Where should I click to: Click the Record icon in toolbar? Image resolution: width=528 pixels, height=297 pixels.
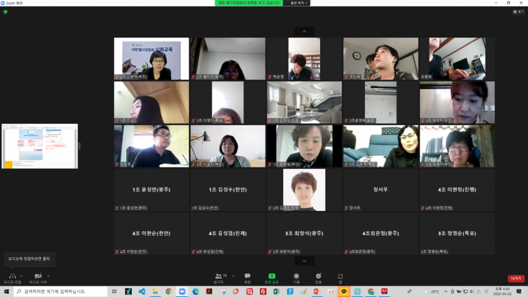coord(296,277)
